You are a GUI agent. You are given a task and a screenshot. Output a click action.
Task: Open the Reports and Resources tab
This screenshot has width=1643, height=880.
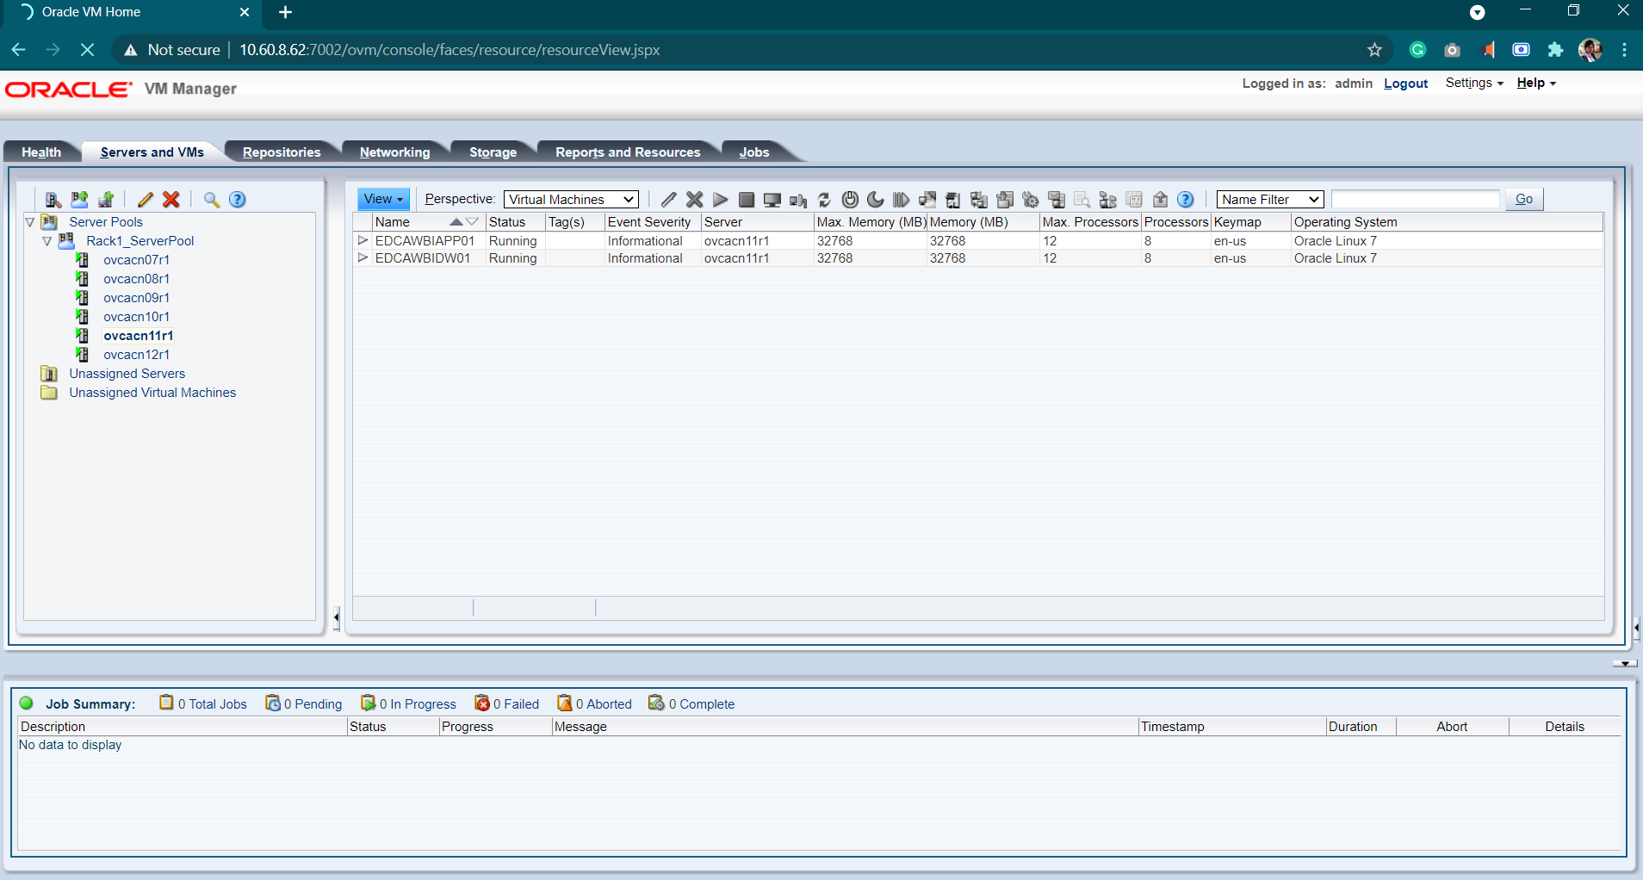click(628, 152)
